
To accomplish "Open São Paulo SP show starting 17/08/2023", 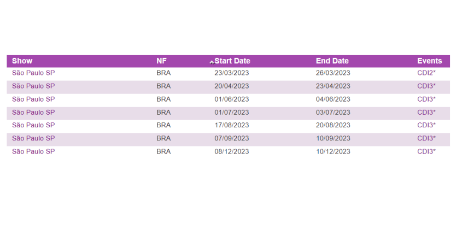I will [x=33, y=125].
